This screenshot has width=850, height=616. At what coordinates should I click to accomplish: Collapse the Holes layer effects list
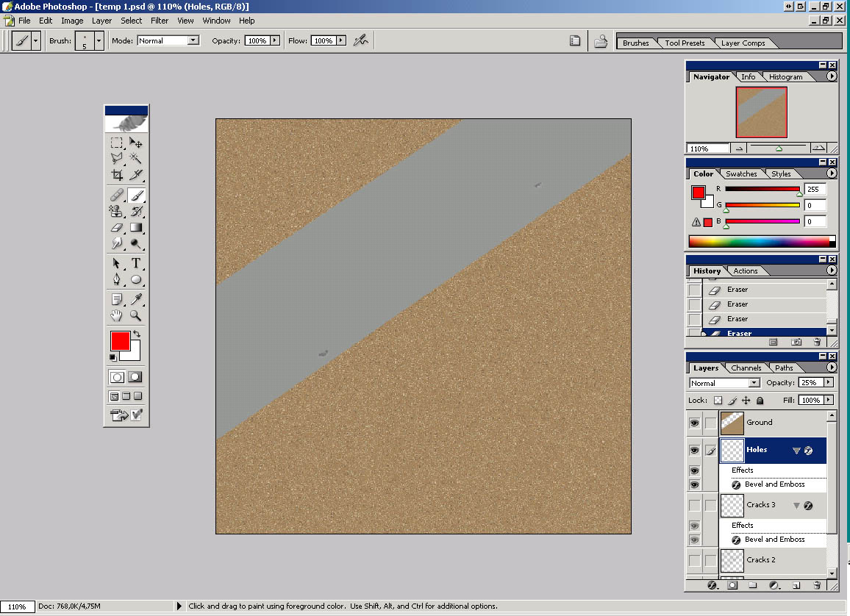point(796,451)
